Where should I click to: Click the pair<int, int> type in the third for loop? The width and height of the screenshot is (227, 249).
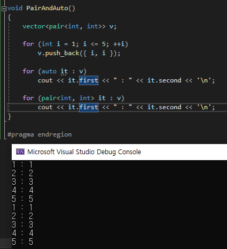pos(68,98)
